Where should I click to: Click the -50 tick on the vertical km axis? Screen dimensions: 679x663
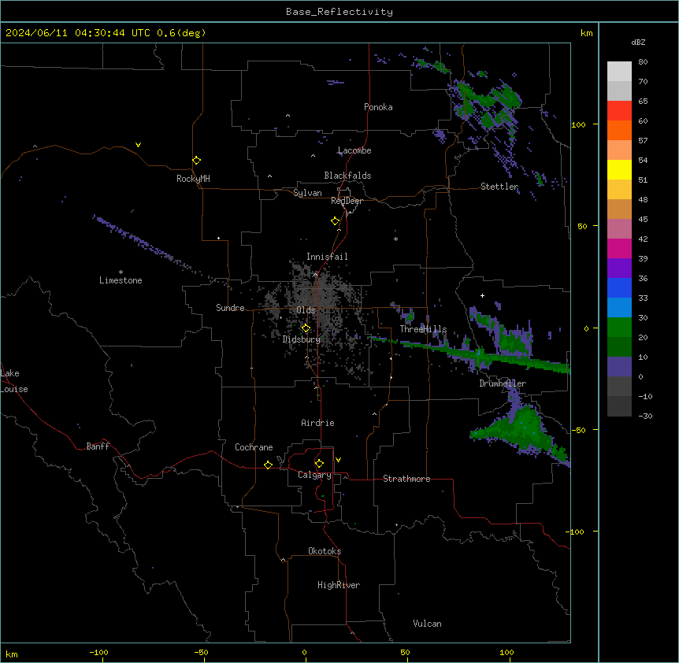click(x=578, y=430)
